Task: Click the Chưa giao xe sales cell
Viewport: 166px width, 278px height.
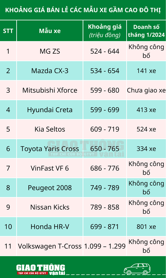Action: (146, 90)
